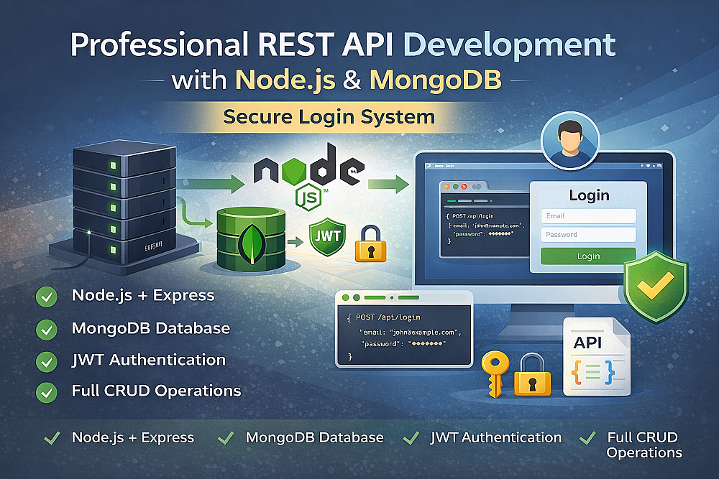Click footer tick before Full CRUD Operations
The height and width of the screenshot is (479, 719).
click(x=587, y=438)
